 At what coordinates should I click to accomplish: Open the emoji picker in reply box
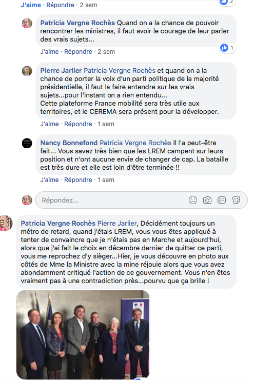tap(193, 200)
